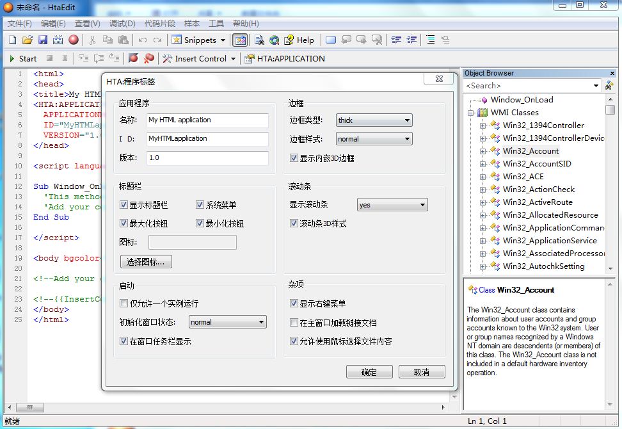Close the HTA:程序标签 dialog
The width and height of the screenshot is (622, 429).
point(439,79)
